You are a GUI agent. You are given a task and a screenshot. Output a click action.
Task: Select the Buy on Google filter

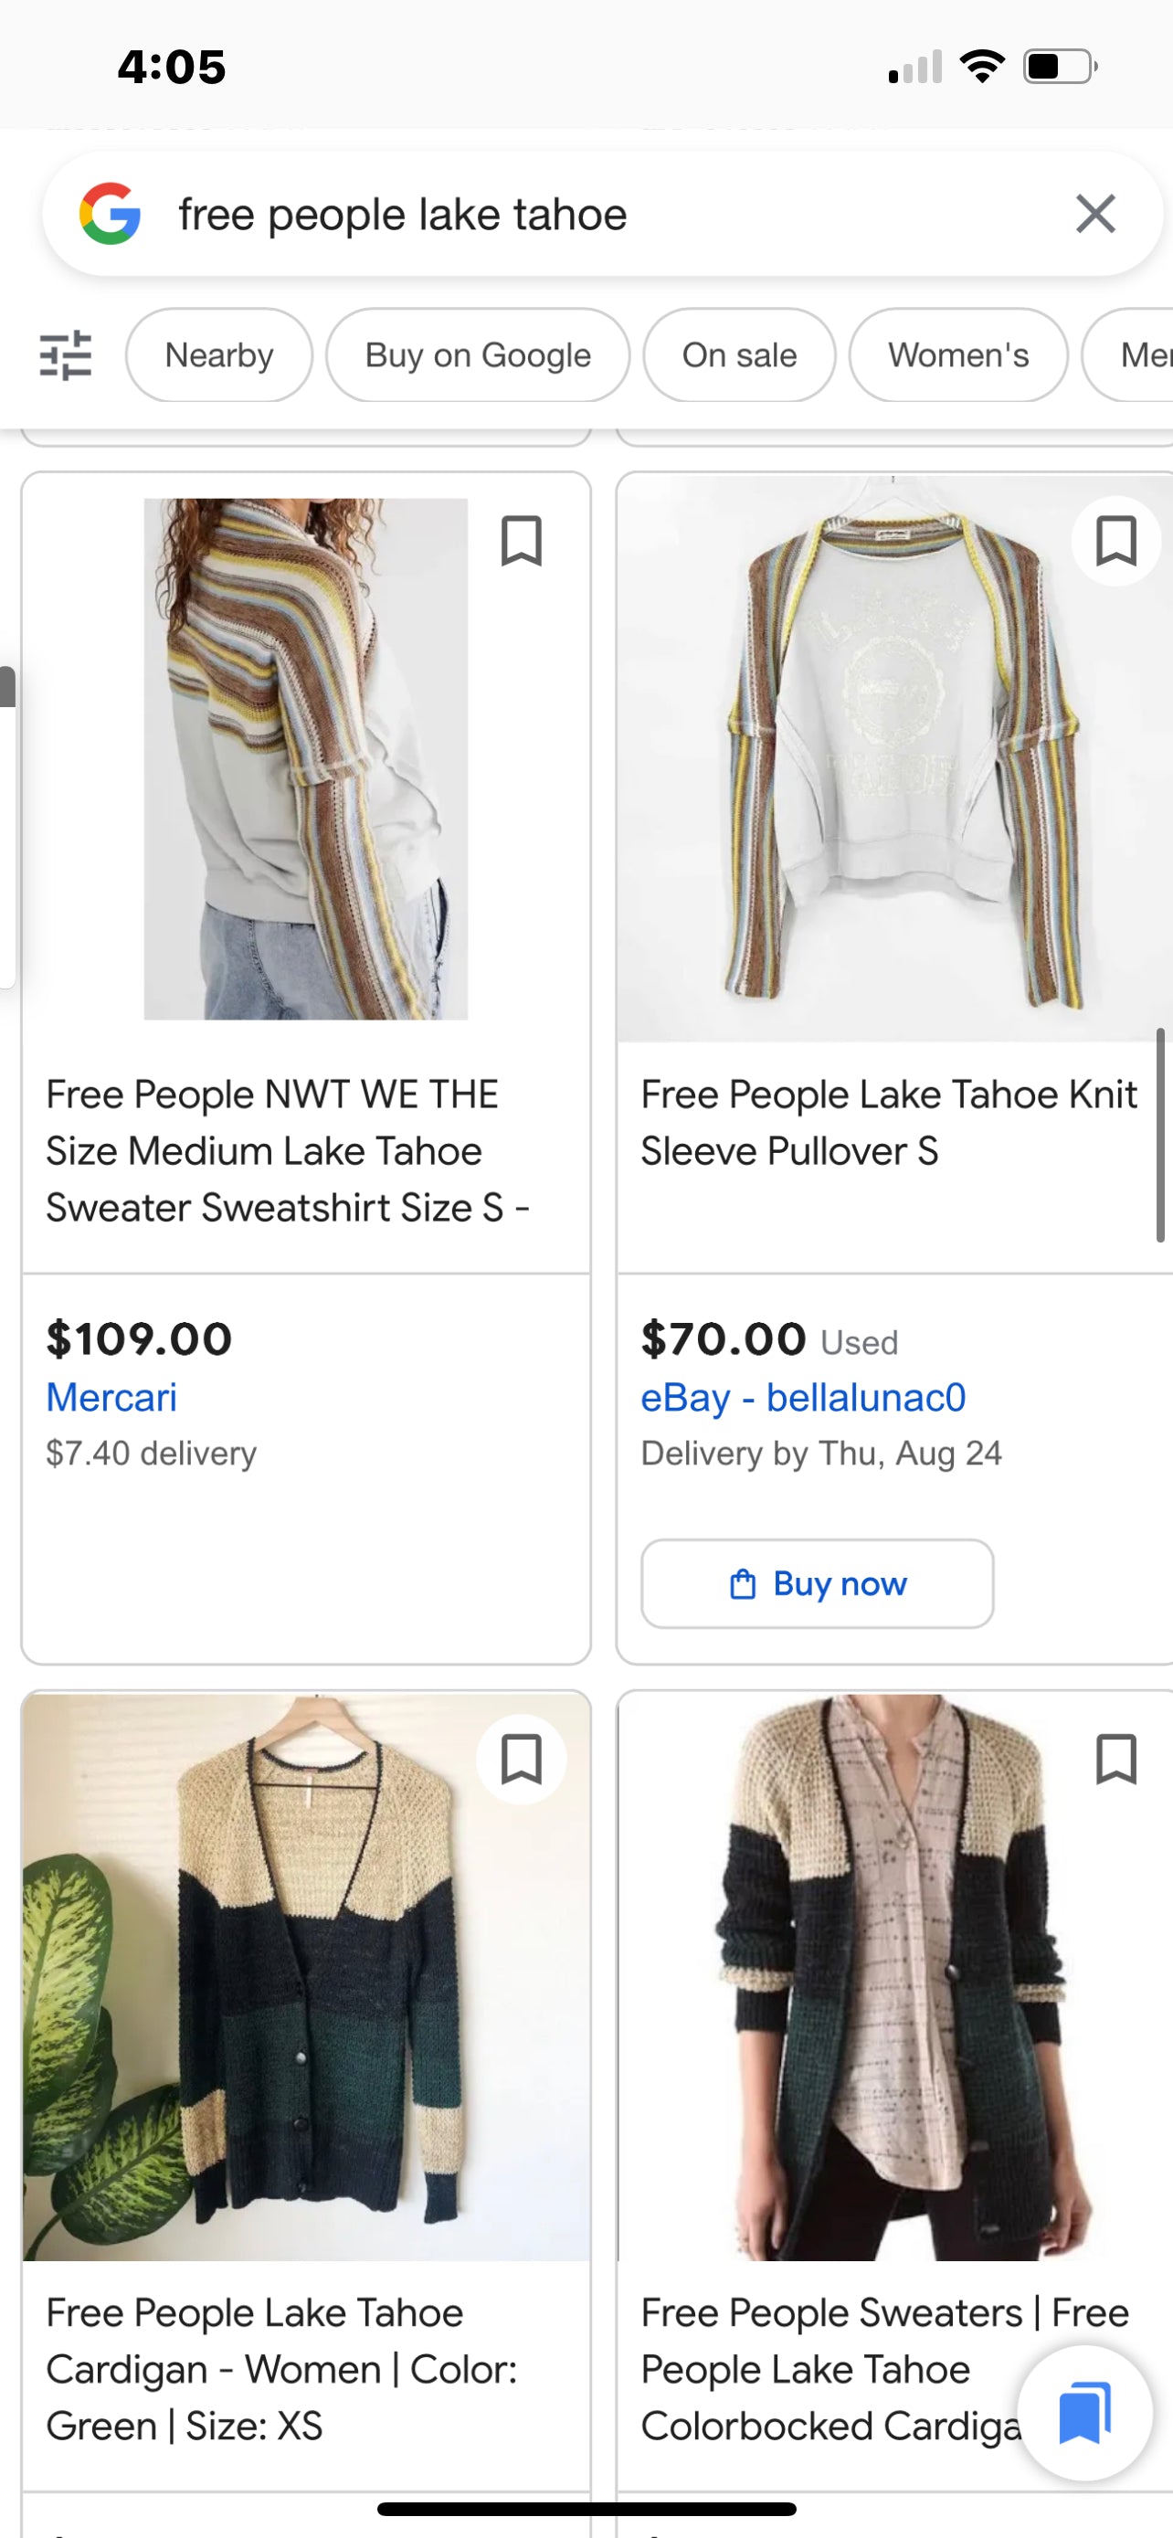[x=478, y=354]
